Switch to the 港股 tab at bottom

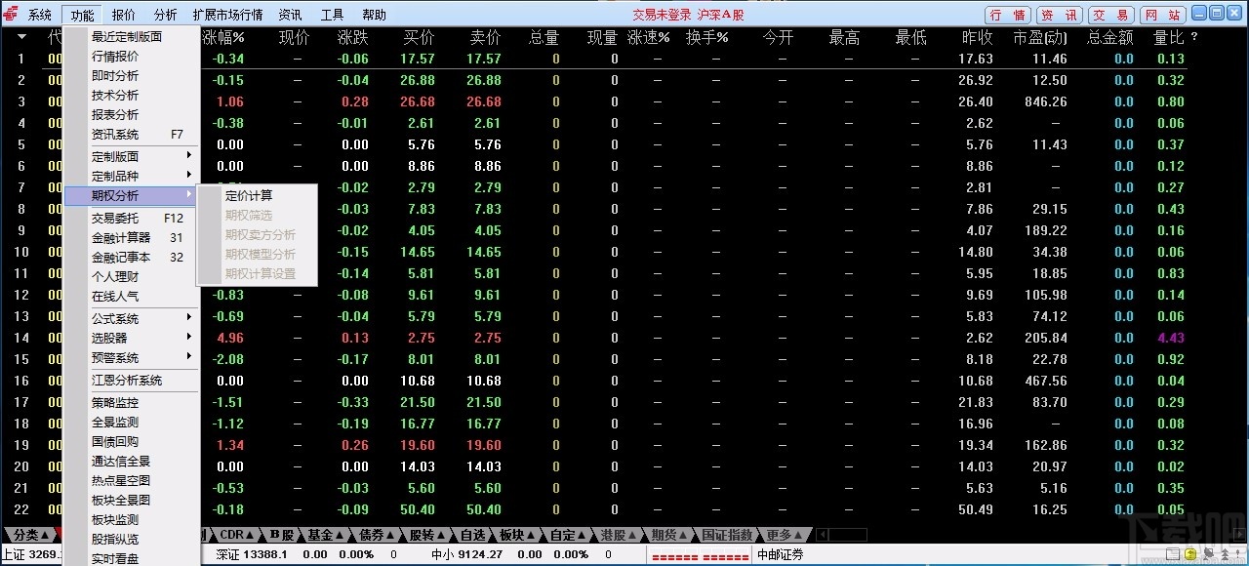click(x=615, y=535)
